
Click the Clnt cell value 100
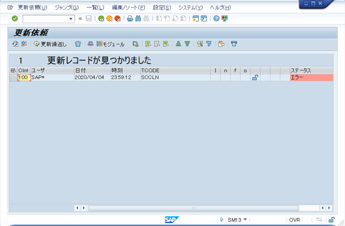pos(24,77)
